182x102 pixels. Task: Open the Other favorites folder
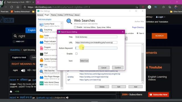point(176,12)
